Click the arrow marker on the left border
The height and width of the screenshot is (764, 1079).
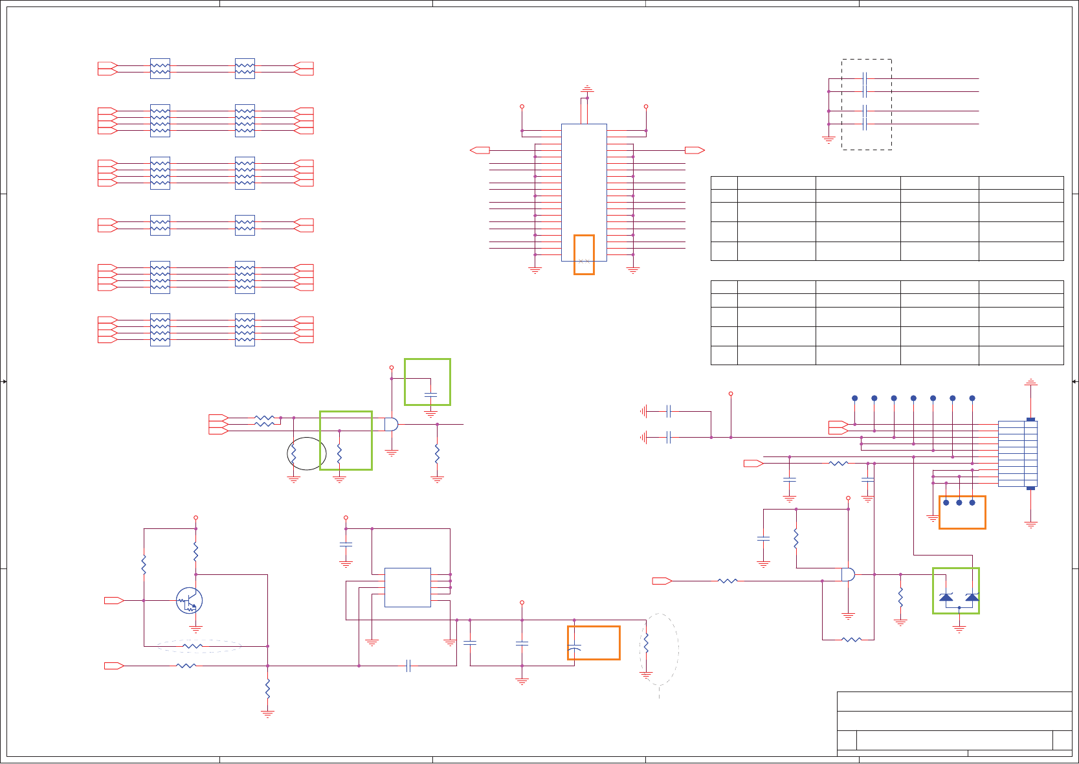coord(4,381)
